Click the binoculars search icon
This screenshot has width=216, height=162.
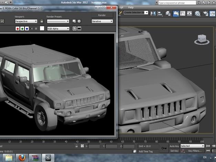(199, 3)
